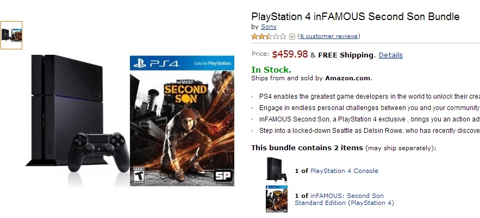Click the $459.98 price
480x218 pixels.
[290, 54]
